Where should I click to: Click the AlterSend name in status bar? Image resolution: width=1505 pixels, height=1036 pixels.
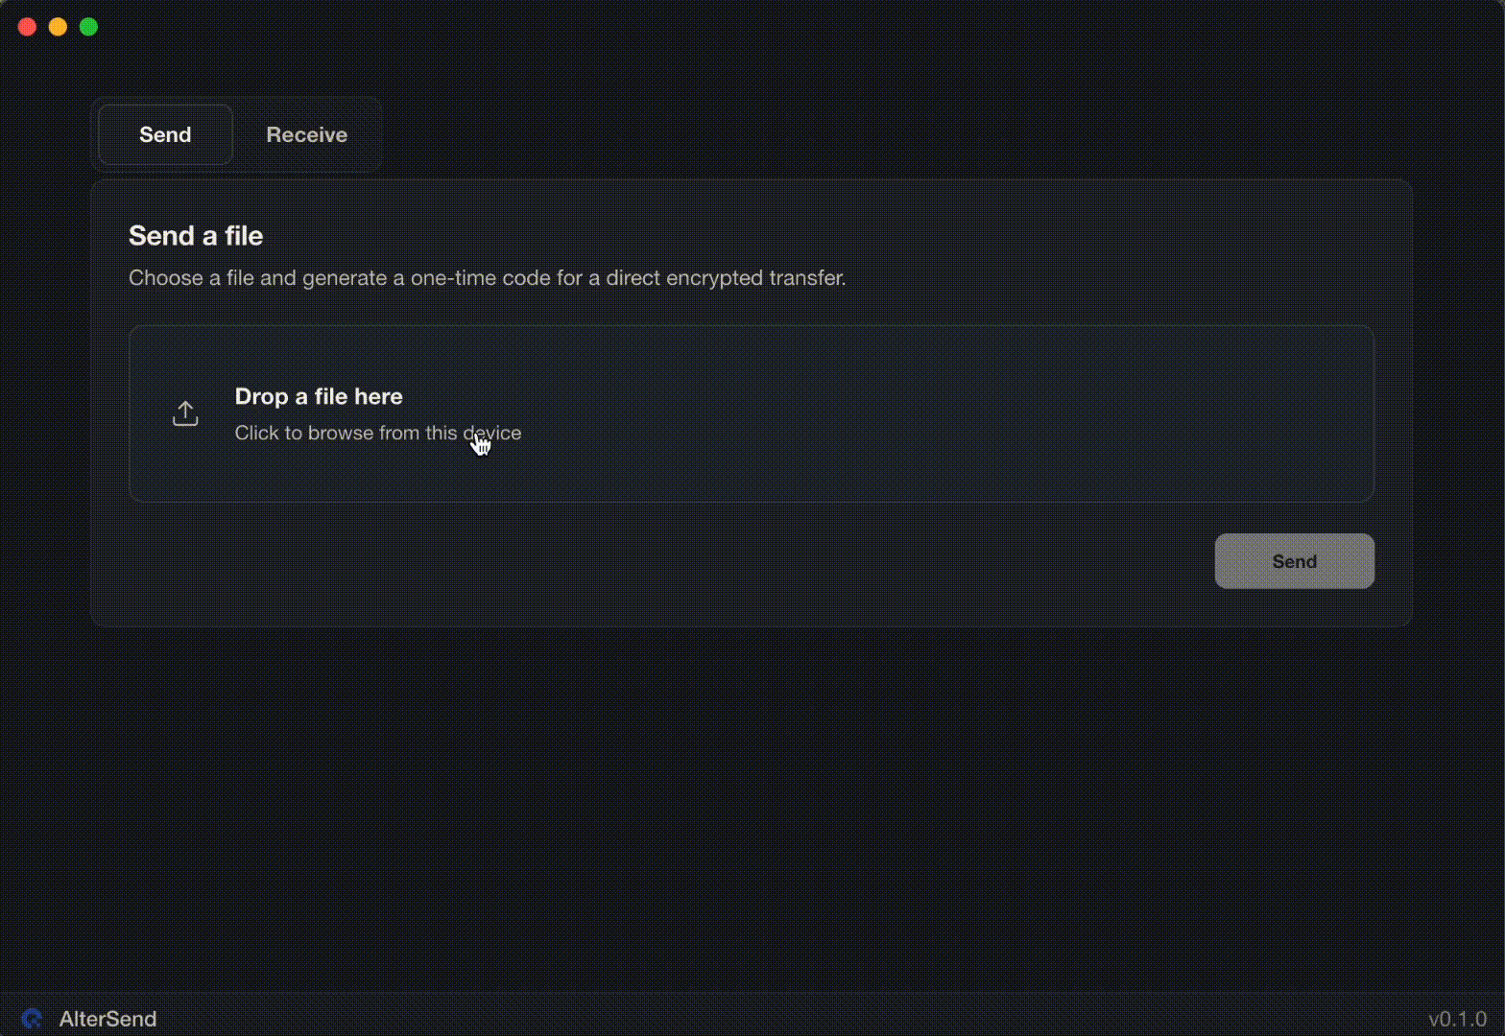click(107, 1019)
